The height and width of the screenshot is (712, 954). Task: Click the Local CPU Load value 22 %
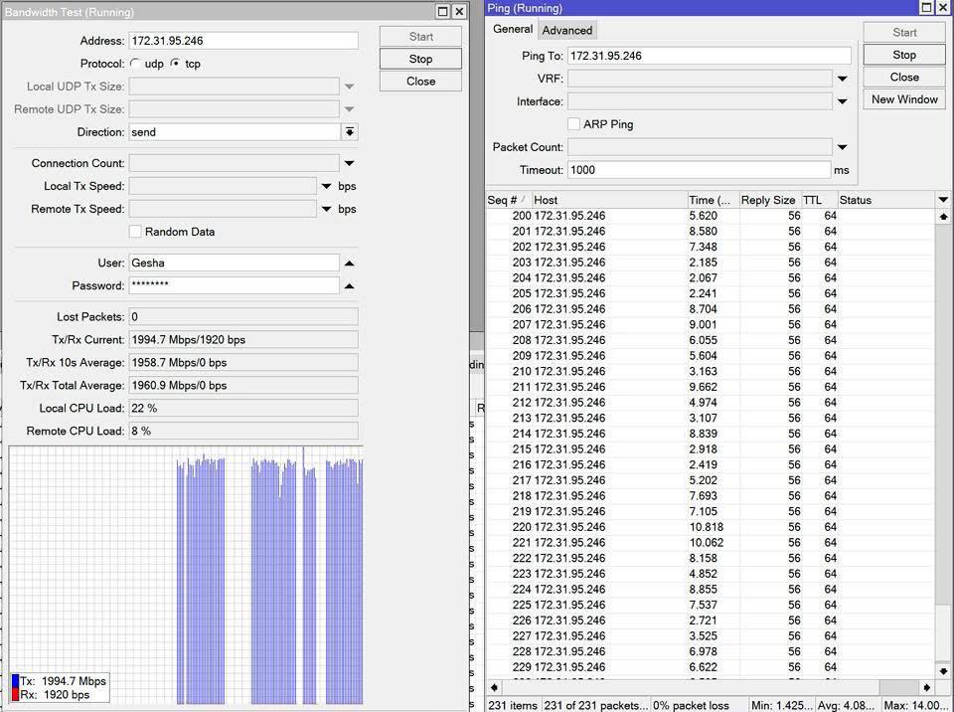tap(243, 408)
